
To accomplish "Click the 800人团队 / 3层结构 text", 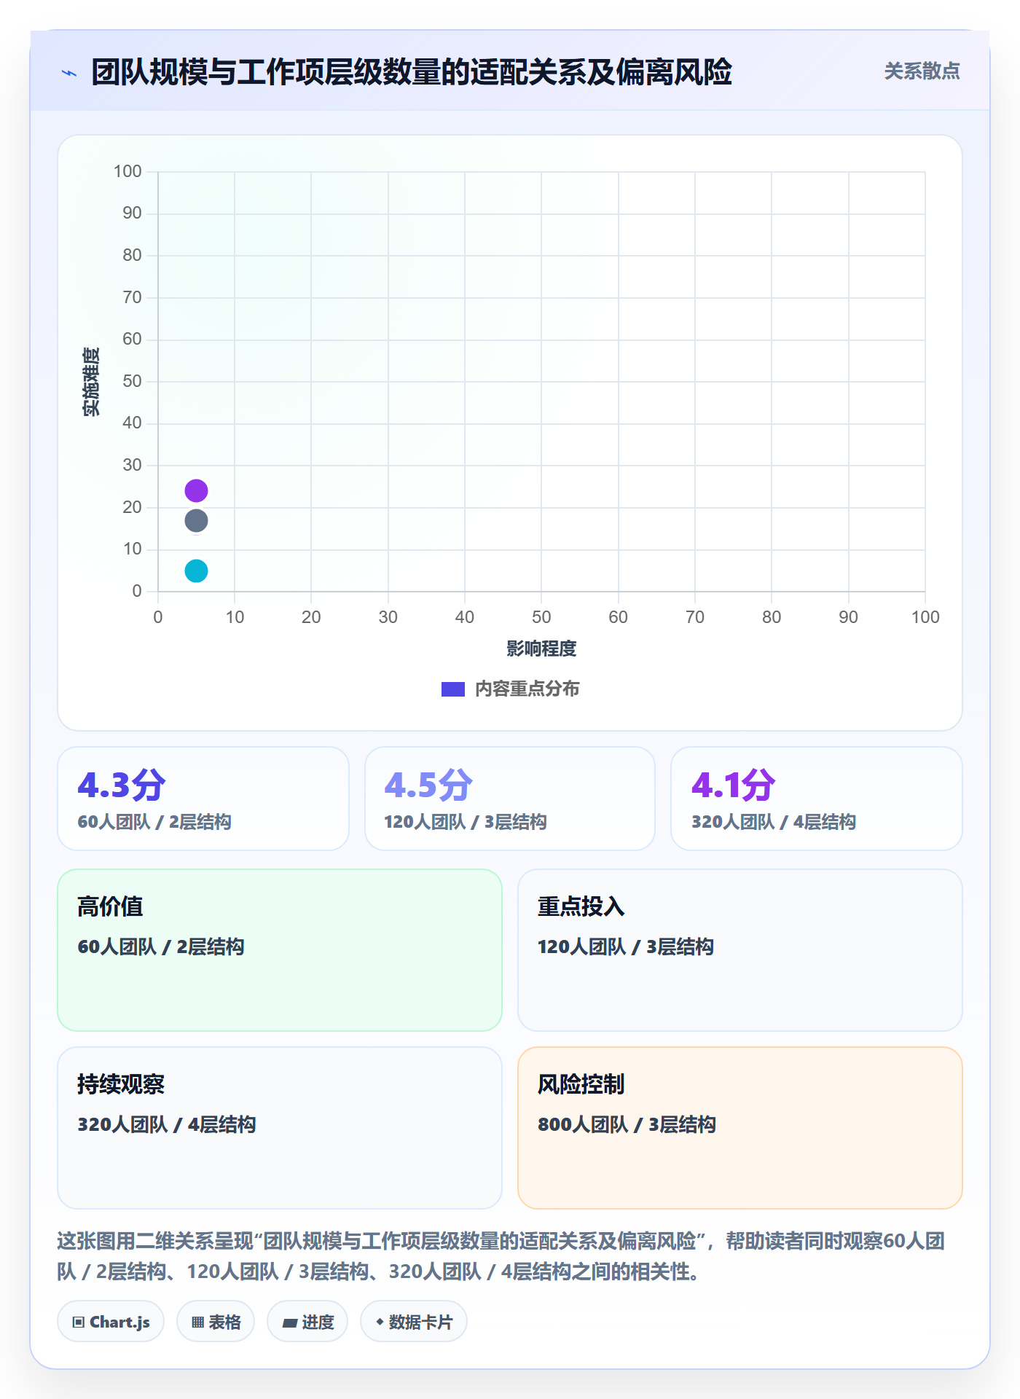I will coord(627,1124).
